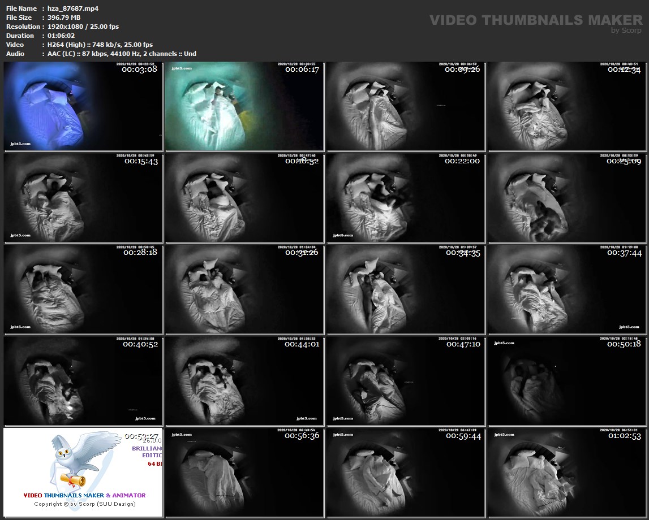Click the Copyright by Scorp (SUU Design) line

pyautogui.click(x=85, y=504)
